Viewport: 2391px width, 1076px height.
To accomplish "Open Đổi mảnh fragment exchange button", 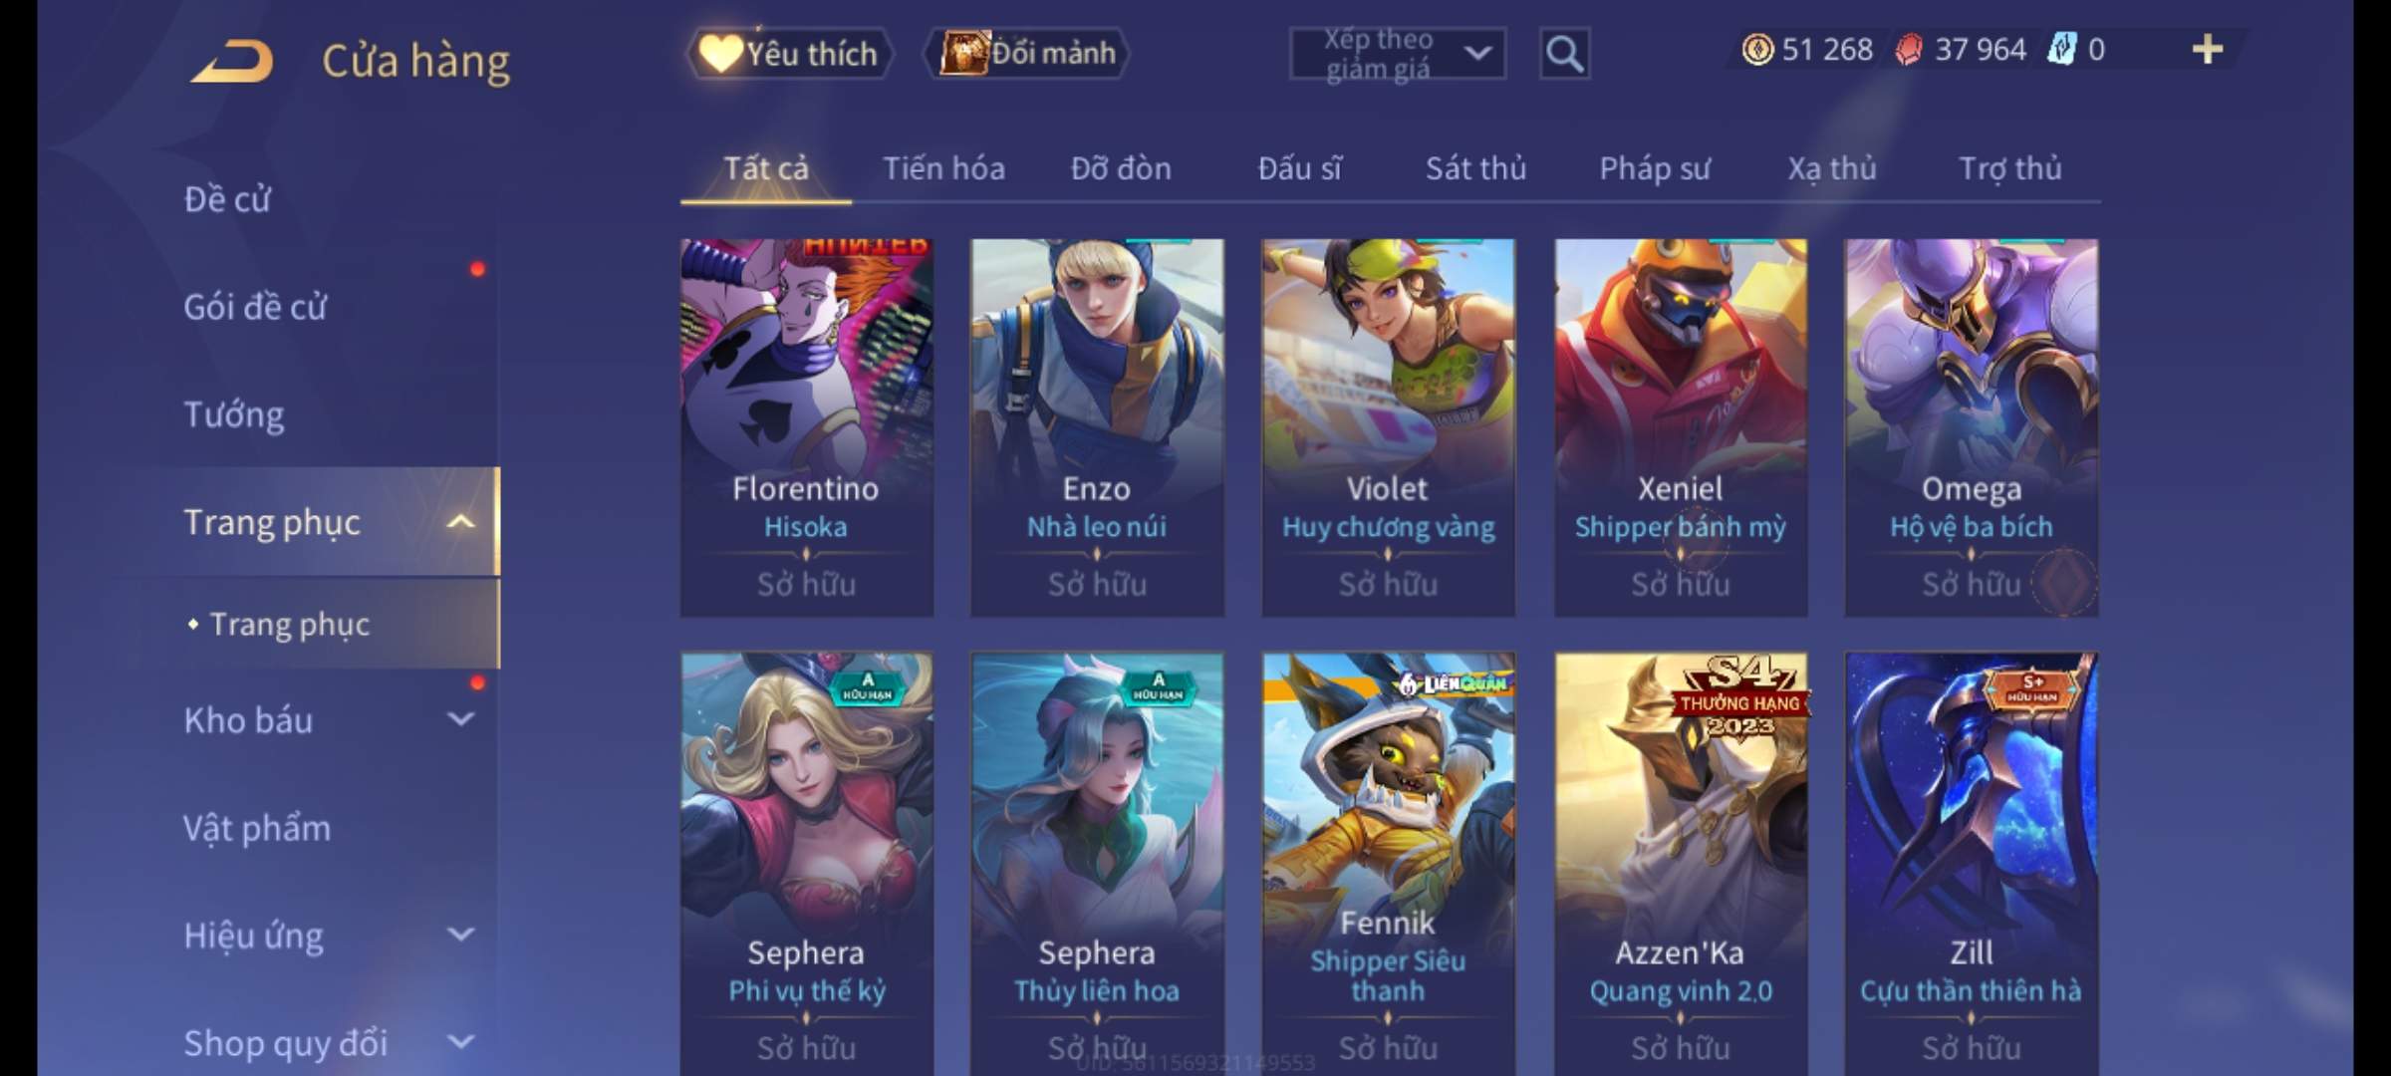I will [1027, 53].
